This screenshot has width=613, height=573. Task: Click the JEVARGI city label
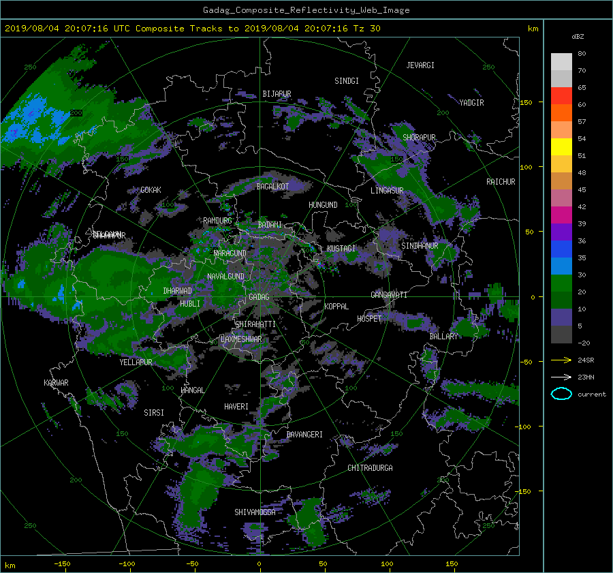click(420, 65)
